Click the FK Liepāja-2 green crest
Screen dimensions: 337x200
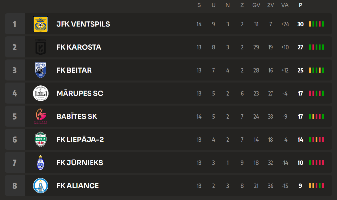coord(41,140)
